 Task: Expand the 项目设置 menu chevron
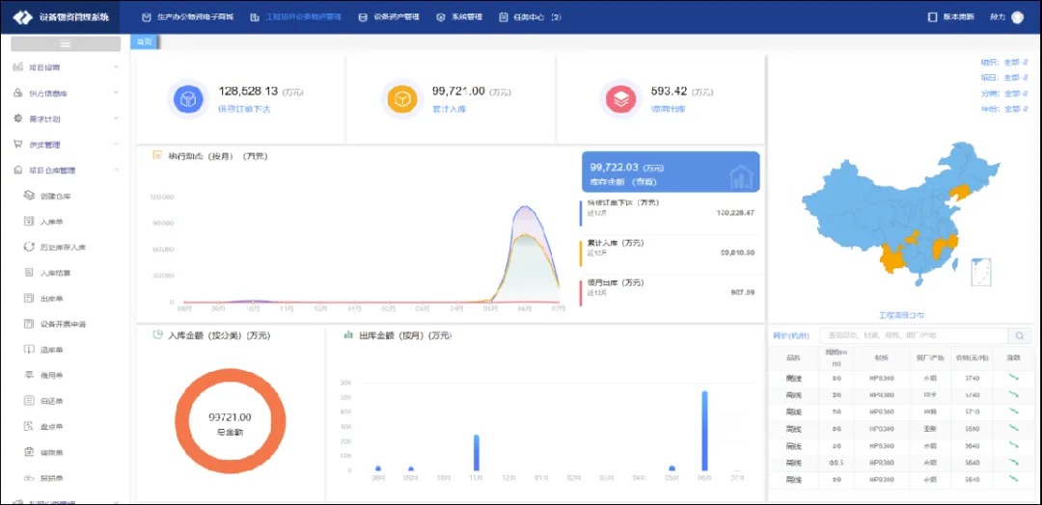tap(117, 67)
